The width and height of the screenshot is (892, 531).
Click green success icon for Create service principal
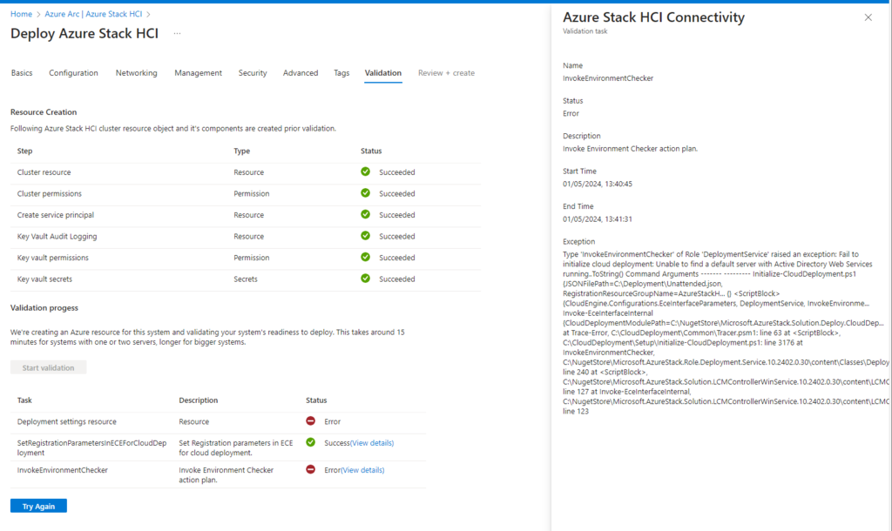pyautogui.click(x=366, y=215)
